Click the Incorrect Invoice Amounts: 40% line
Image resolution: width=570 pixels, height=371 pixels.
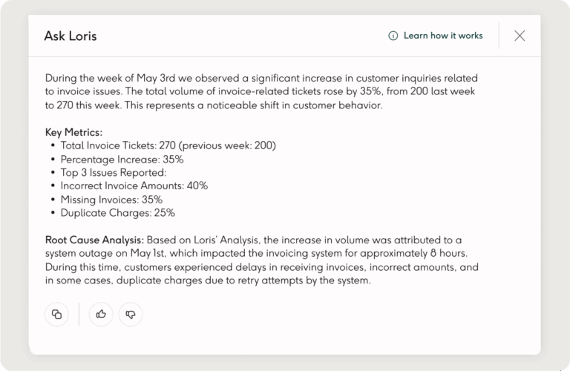coord(134,185)
